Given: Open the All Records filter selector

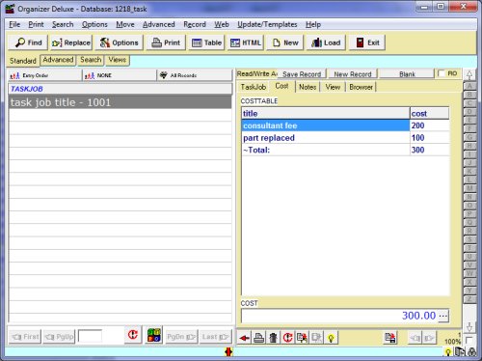Looking at the screenshot, I should [x=195, y=75].
